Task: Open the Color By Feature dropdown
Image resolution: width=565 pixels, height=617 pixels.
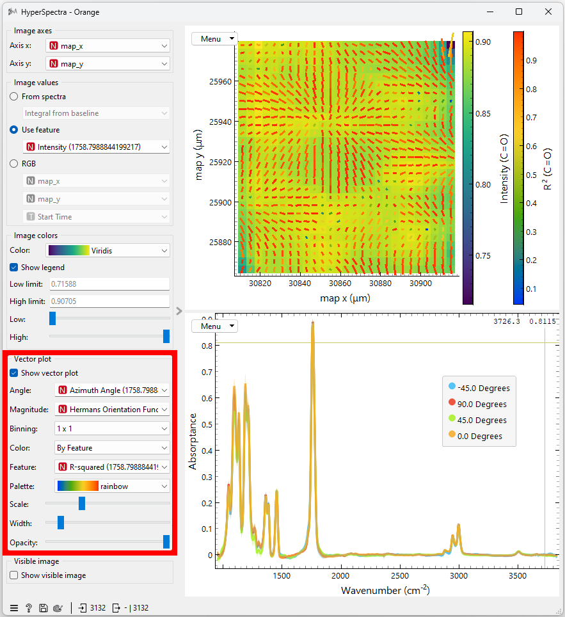Action: click(112, 448)
